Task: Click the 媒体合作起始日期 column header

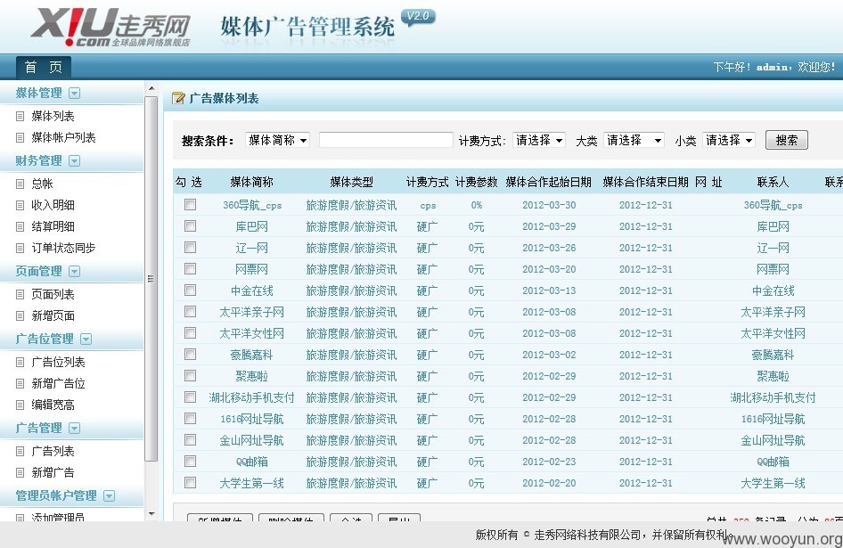Action: click(x=549, y=183)
